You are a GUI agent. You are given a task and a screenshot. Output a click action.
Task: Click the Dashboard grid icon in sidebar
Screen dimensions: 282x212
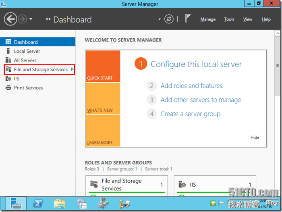pyautogui.click(x=8, y=42)
